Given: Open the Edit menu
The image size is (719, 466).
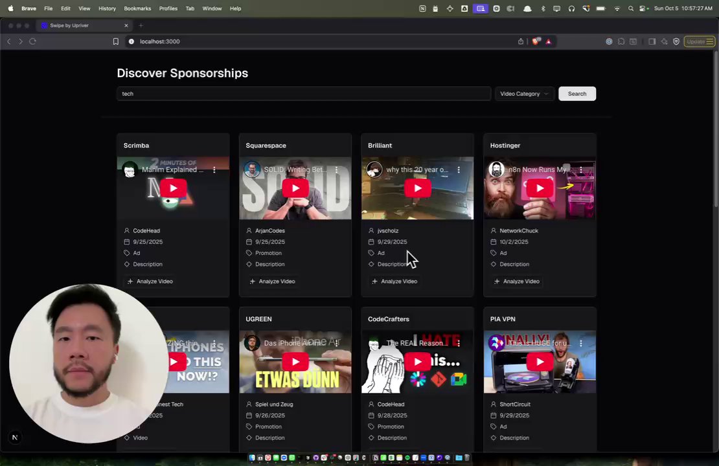Looking at the screenshot, I should coord(65,8).
